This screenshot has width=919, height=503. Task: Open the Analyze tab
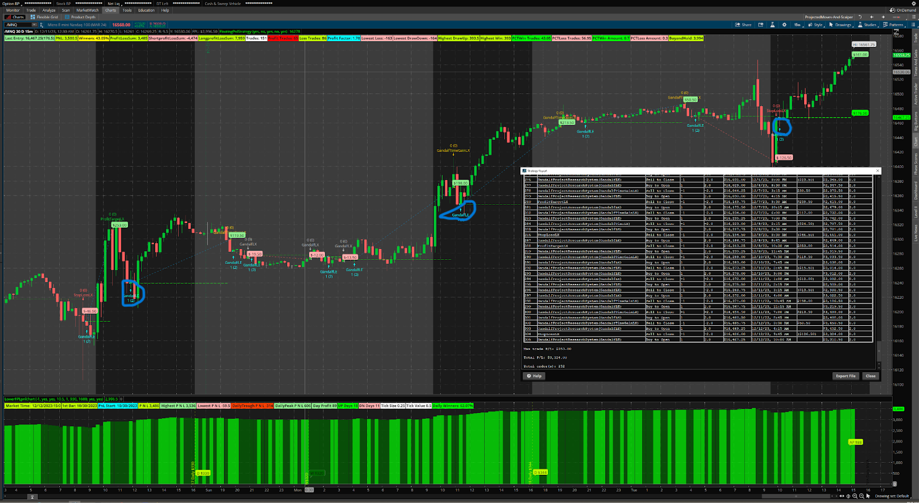(x=49, y=10)
